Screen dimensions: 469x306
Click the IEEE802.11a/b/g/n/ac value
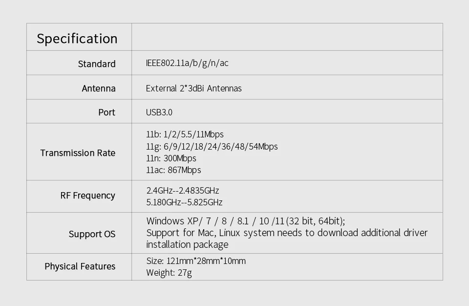coord(187,63)
